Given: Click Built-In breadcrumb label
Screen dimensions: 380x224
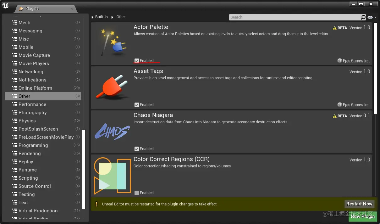Looking at the screenshot, I should point(102,17).
